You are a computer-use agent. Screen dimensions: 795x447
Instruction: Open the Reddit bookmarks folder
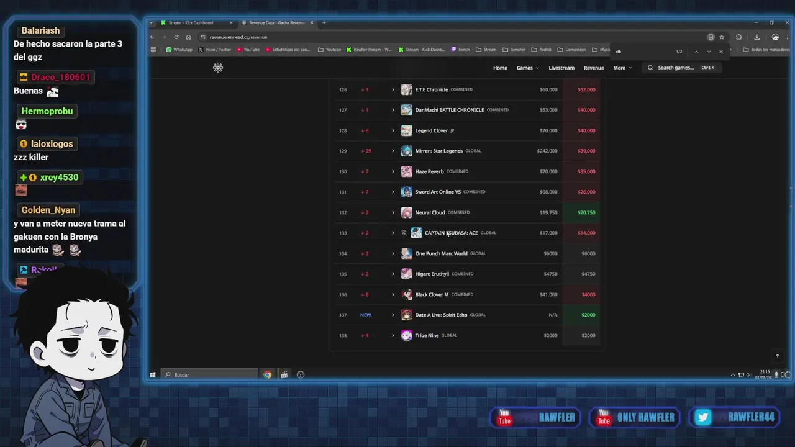(x=541, y=50)
